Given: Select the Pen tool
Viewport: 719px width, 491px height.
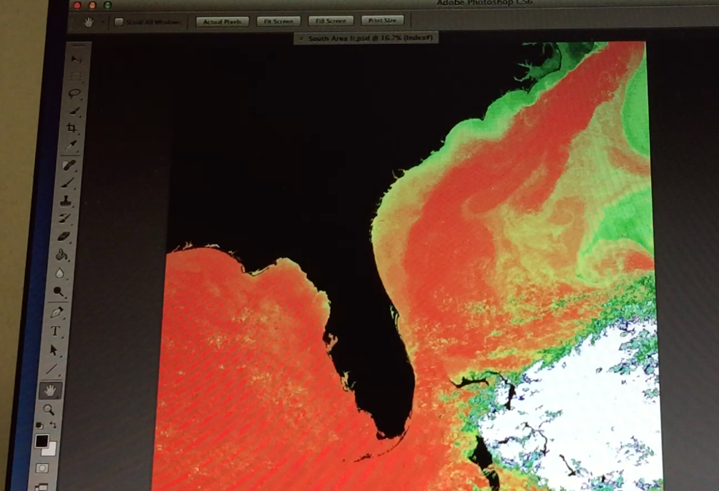Looking at the screenshot, I should pyautogui.click(x=57, y=313).
